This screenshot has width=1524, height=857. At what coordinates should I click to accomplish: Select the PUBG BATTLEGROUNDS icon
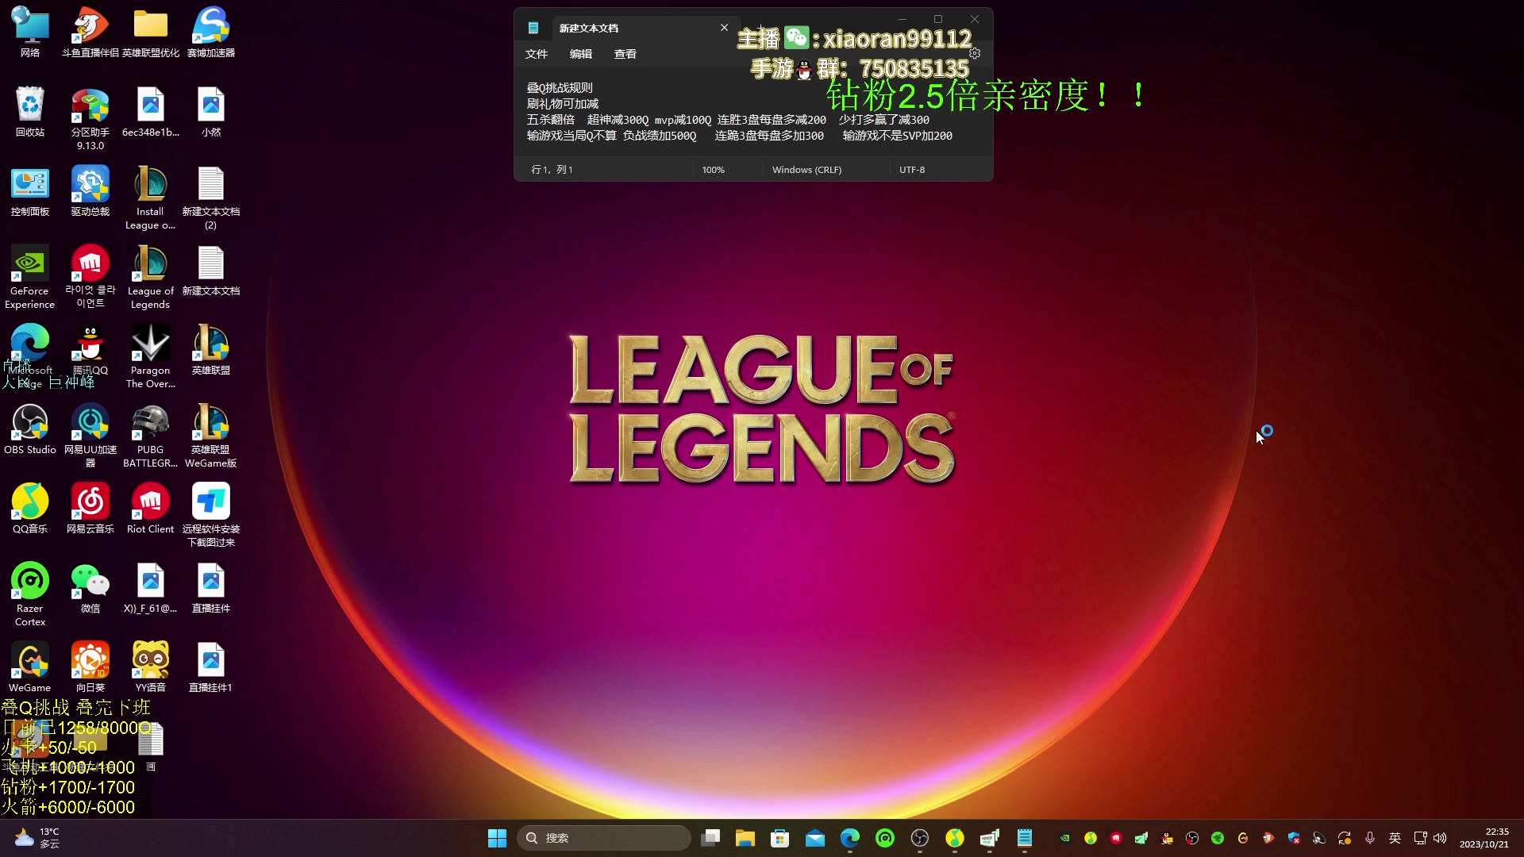tap(151, 436)
